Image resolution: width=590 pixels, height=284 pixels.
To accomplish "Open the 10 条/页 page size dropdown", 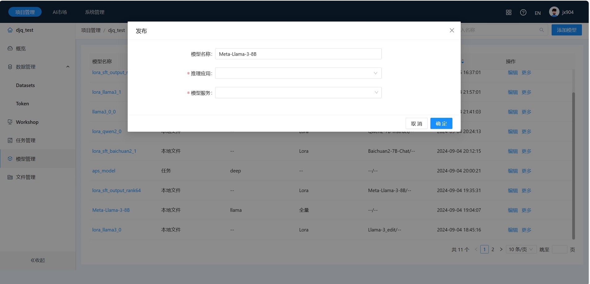I will 521,249.
